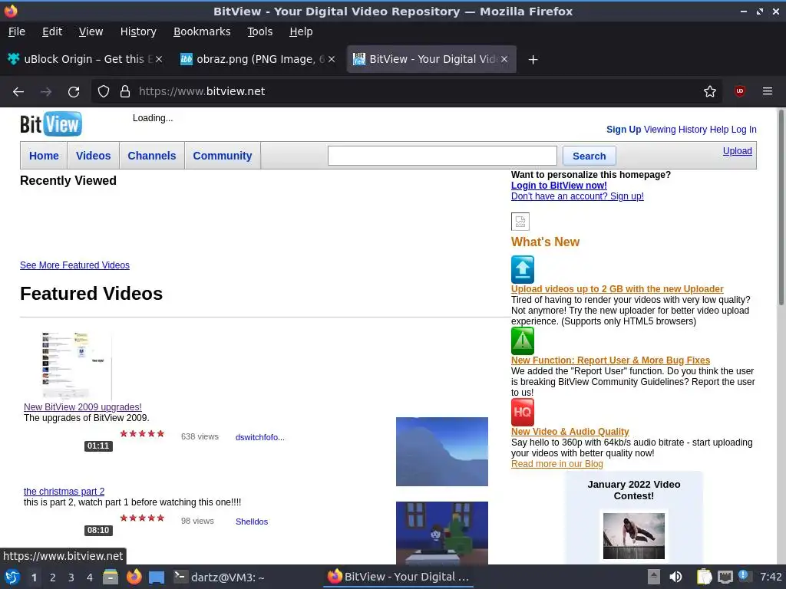Click the BitView logo
Screen dimensions: 786x589
pos(51,123)
